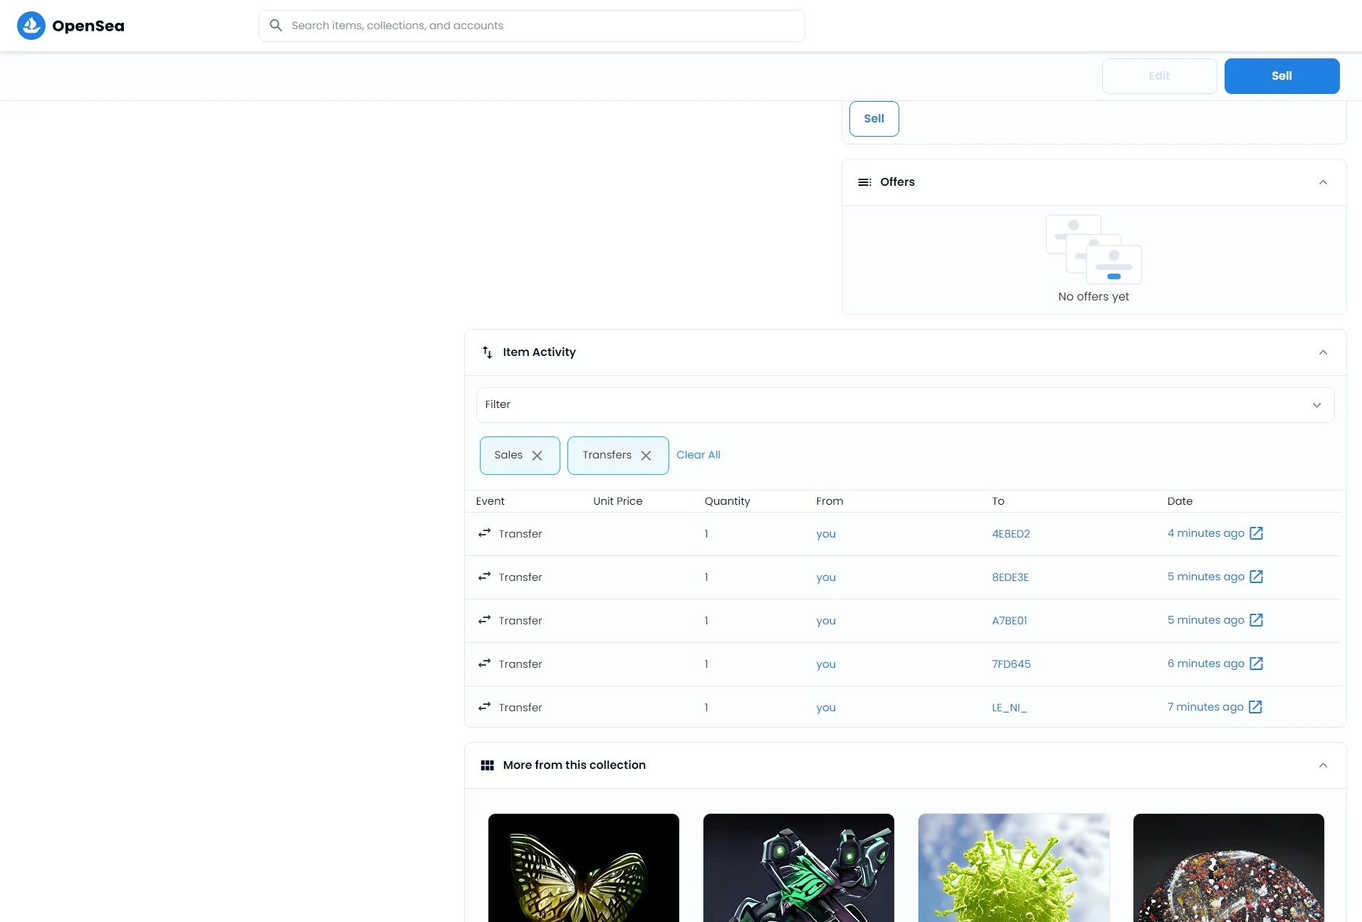Open the golden butterfly NFT thumbnail
This screenshot has height=922, width=1362.
(x=583, y=868)
